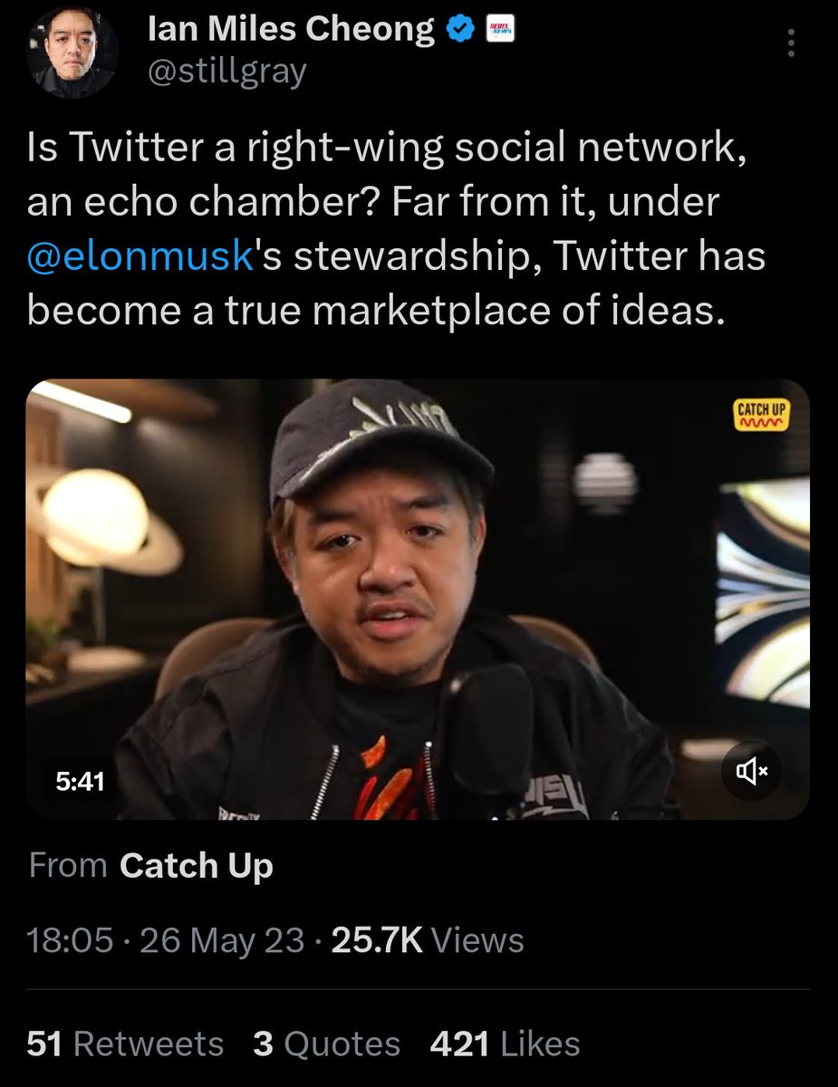This screenshot has height=1087, width=838.
Task: Play the video thumbnail
Action: (x=419, y=599)
